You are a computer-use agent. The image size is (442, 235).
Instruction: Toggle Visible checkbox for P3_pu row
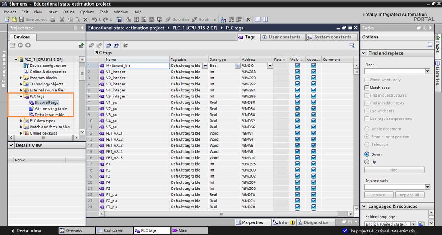click(x=297, y=207)
